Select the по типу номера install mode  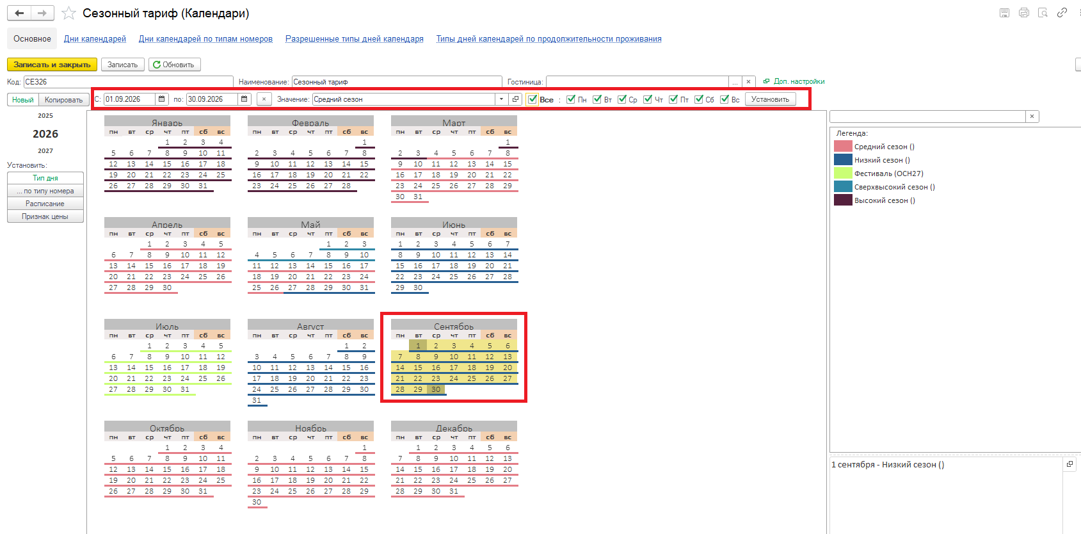point(45,191)
